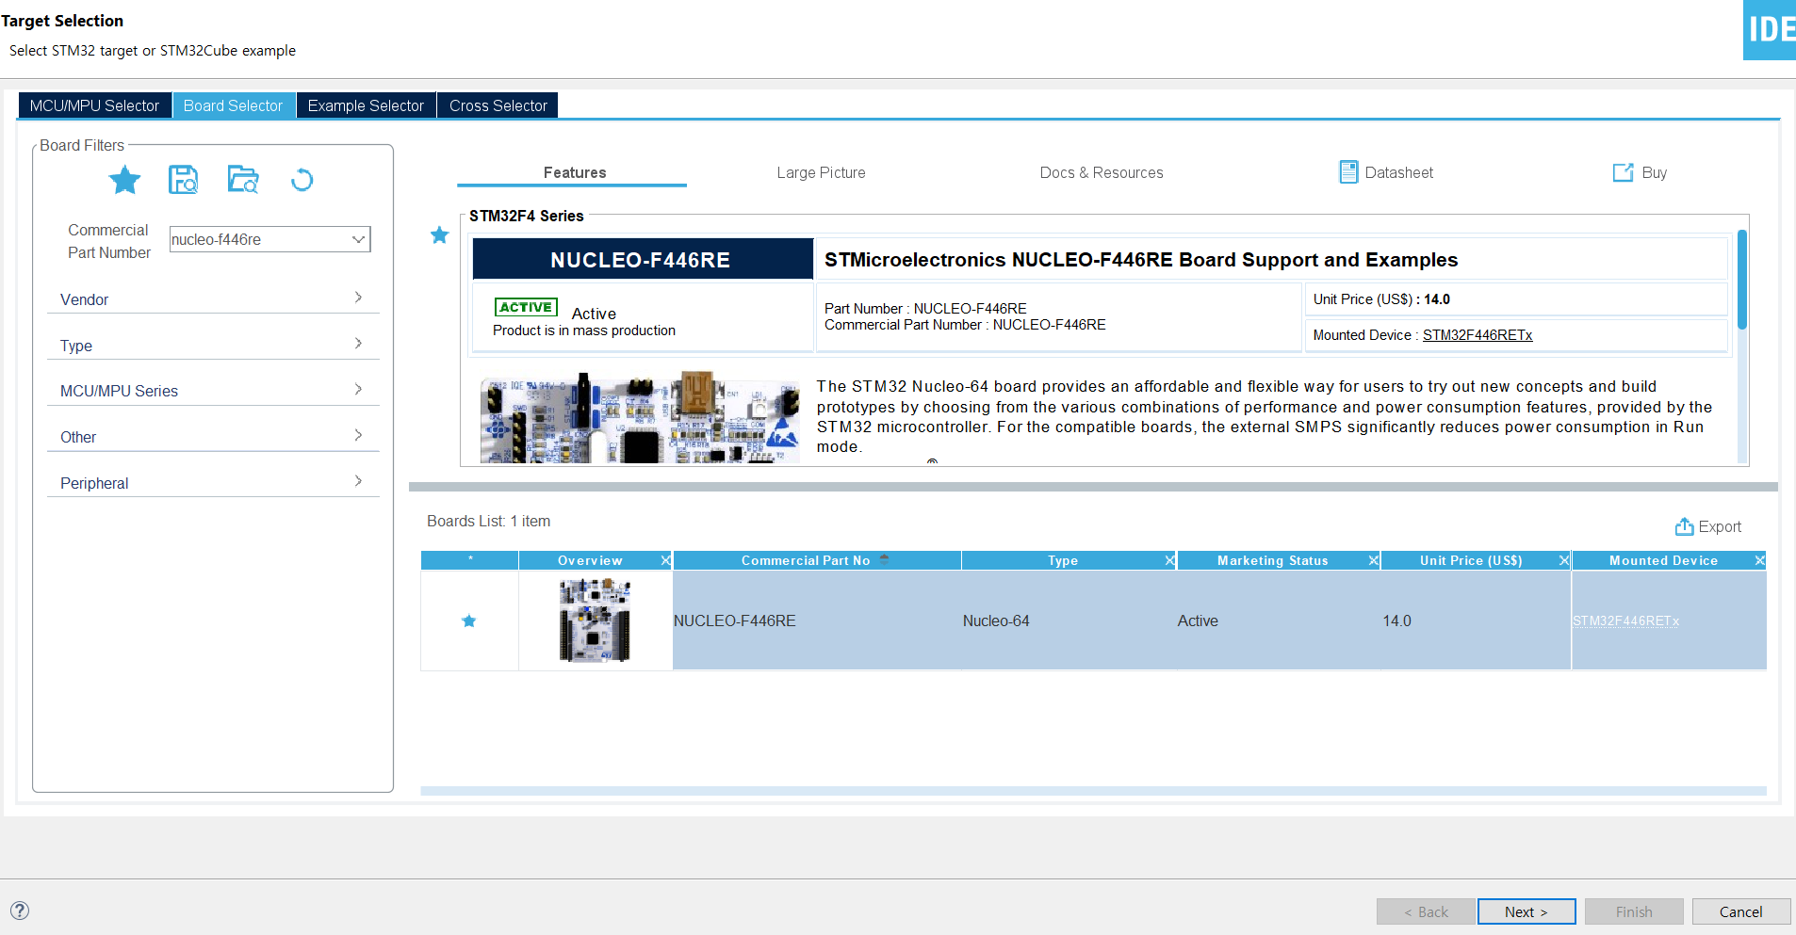
Task: Reset all board filters icon
Action: (x=302, y=179)
